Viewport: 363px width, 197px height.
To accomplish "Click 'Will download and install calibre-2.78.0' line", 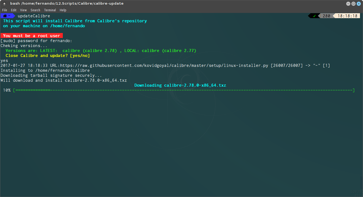I will coord(64,80).
